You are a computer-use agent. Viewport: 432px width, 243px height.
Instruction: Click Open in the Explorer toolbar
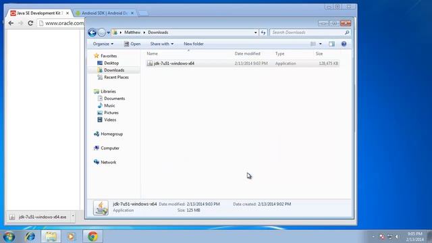132,44
